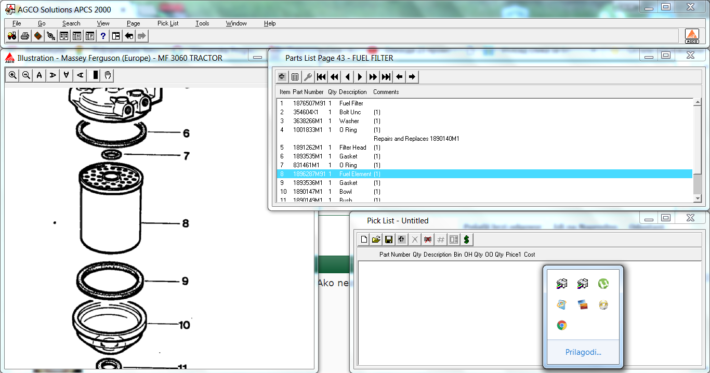
Task: Click the gray forward arrow in main toolbar
Action: (142, 36)
